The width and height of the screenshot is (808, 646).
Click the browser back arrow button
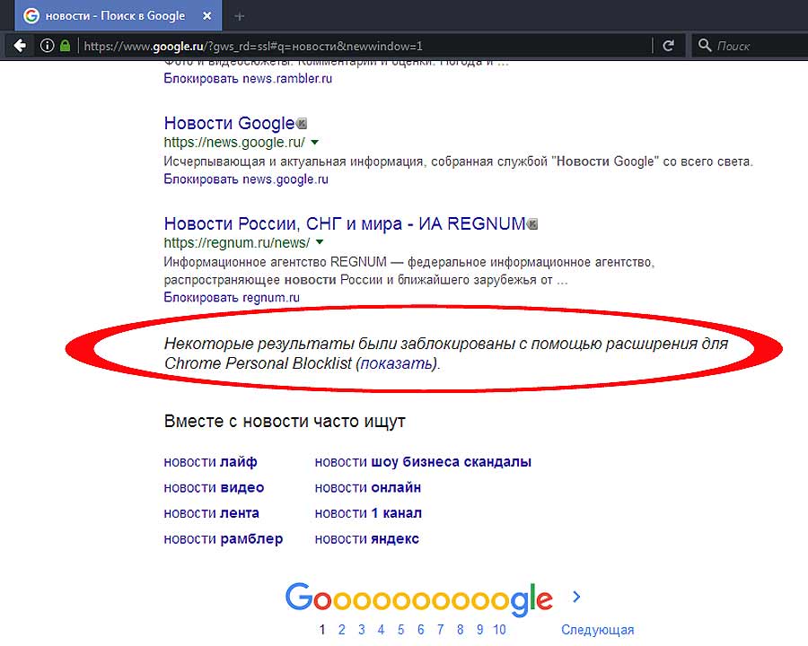[20, 46]
